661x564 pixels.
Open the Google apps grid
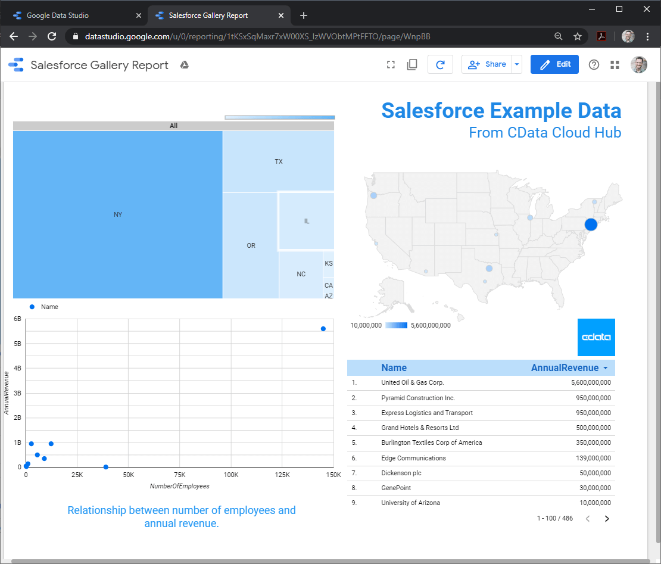point(615,65)
